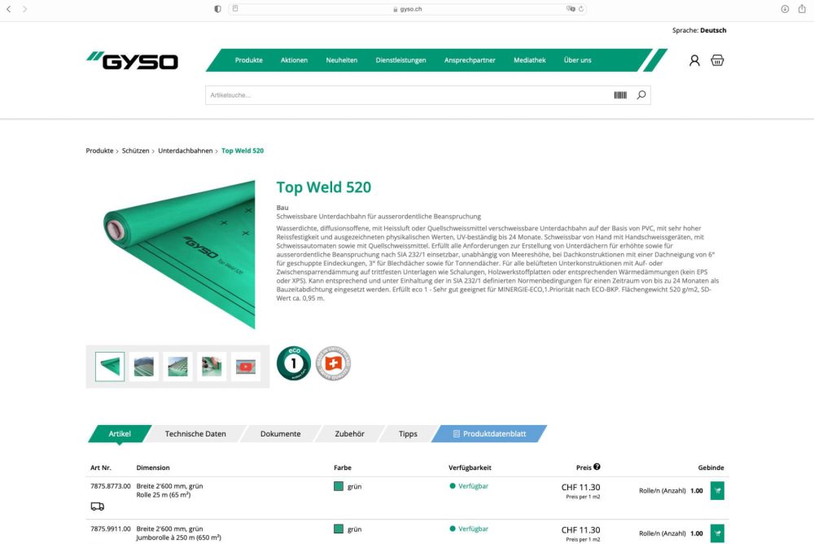Click the green color swatch in first row

[x=339, y=486]
